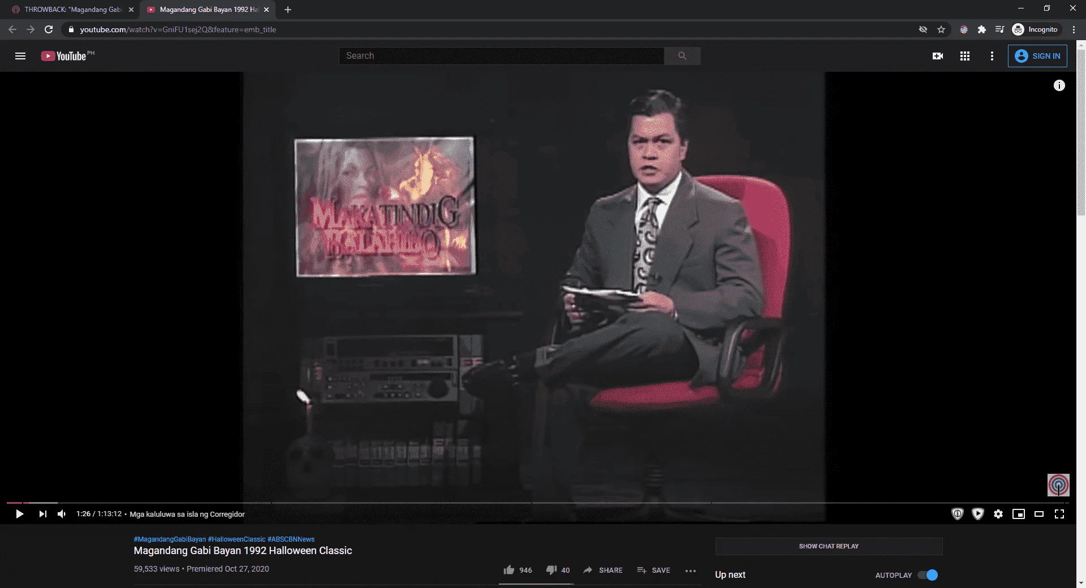
Task: Dislike the video with 40 dislikes
Action: coord(558,570)
